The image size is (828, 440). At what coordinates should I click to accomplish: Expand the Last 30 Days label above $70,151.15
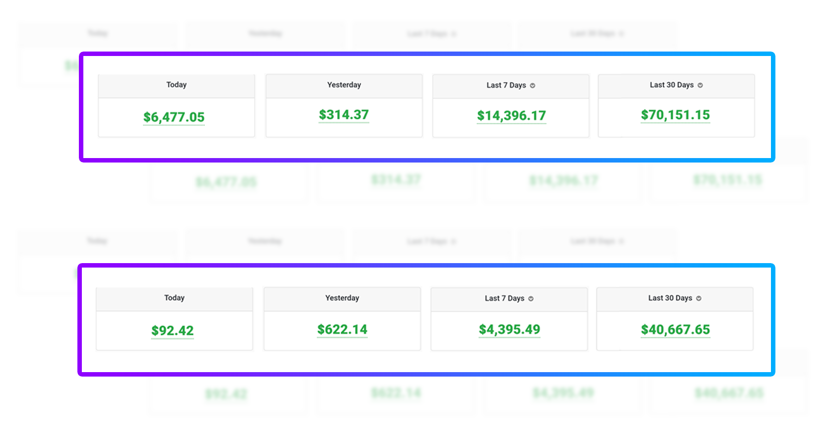[x=672, y=85]
